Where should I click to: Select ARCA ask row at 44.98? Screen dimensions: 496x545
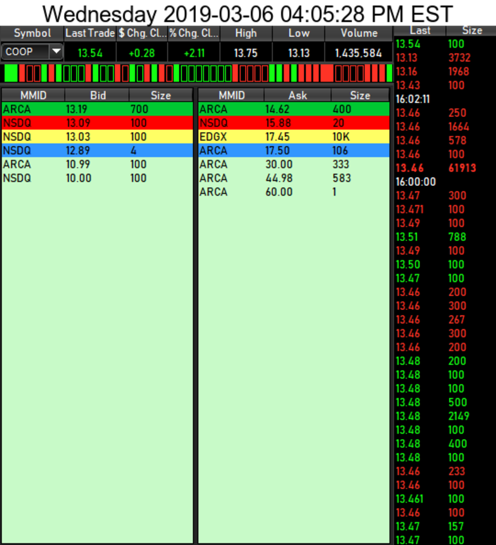(293, 178)
